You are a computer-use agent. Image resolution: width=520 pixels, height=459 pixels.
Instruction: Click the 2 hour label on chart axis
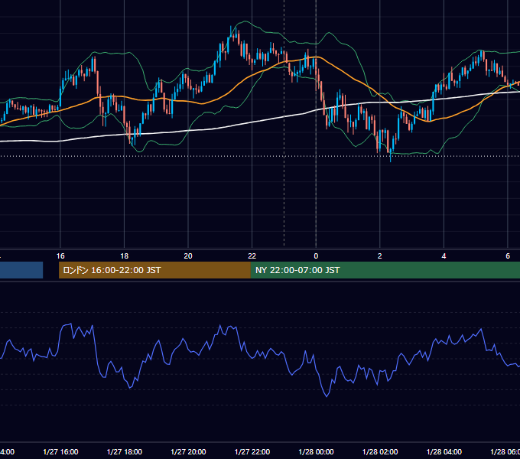point(380,256)
